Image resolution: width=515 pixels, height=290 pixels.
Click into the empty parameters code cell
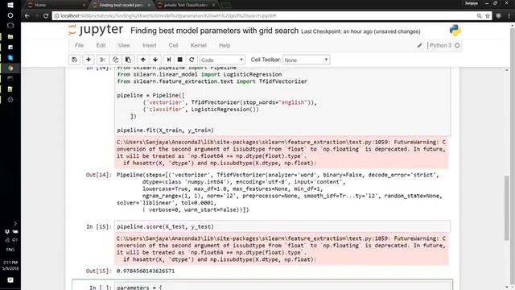tap(283, 287)
